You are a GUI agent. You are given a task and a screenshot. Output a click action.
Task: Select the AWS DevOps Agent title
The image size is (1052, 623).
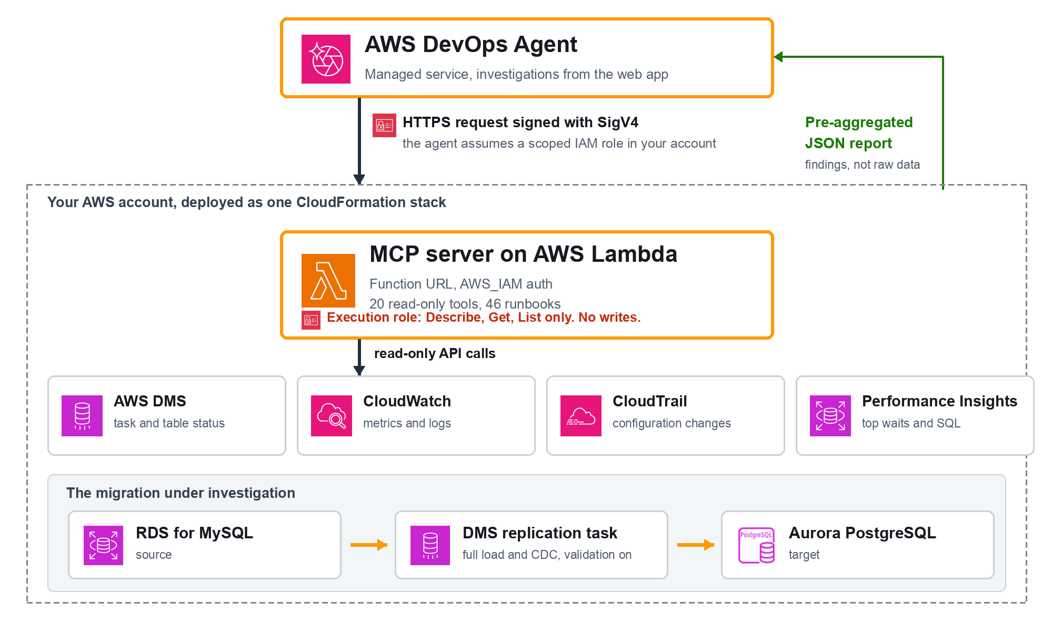pos(471,45)
